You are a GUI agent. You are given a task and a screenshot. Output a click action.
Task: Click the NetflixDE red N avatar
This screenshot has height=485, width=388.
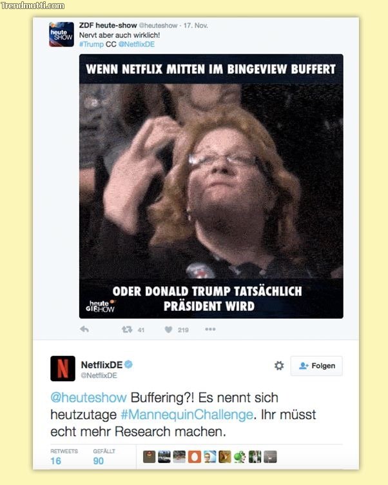tap(63, 368)
